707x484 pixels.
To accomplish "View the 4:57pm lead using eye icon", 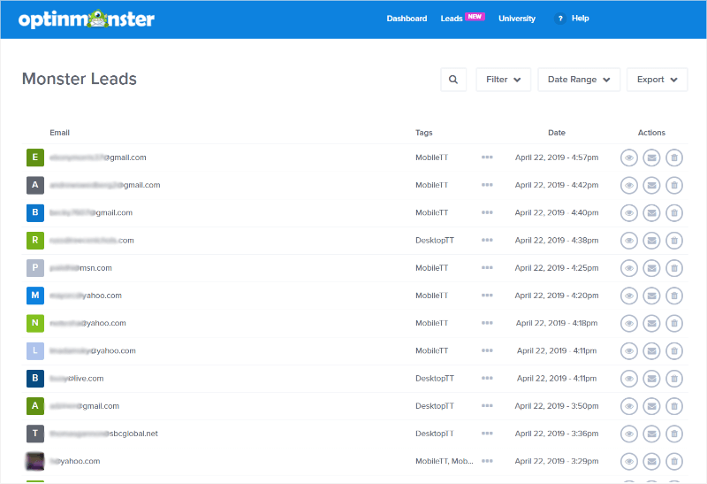I will 628,158.
